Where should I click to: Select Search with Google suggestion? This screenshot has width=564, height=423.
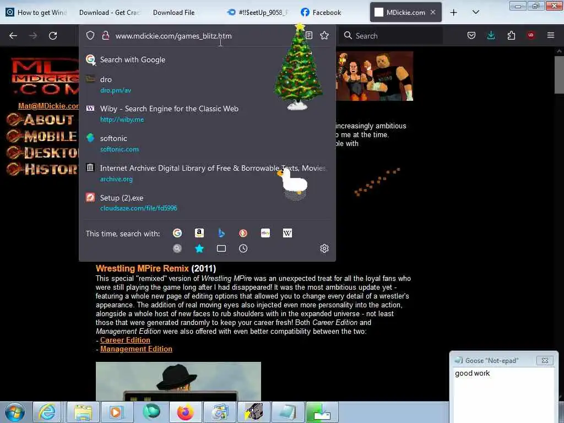[x=207, y=59]
